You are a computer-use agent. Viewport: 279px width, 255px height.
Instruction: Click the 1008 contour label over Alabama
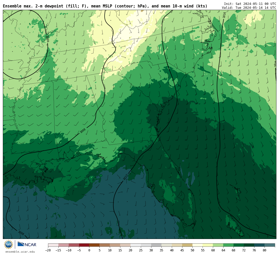83,131
